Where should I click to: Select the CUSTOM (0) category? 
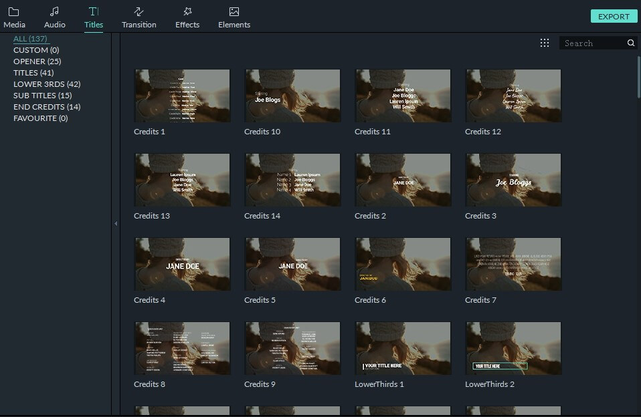pyautogui.click(x=36, y=50)
